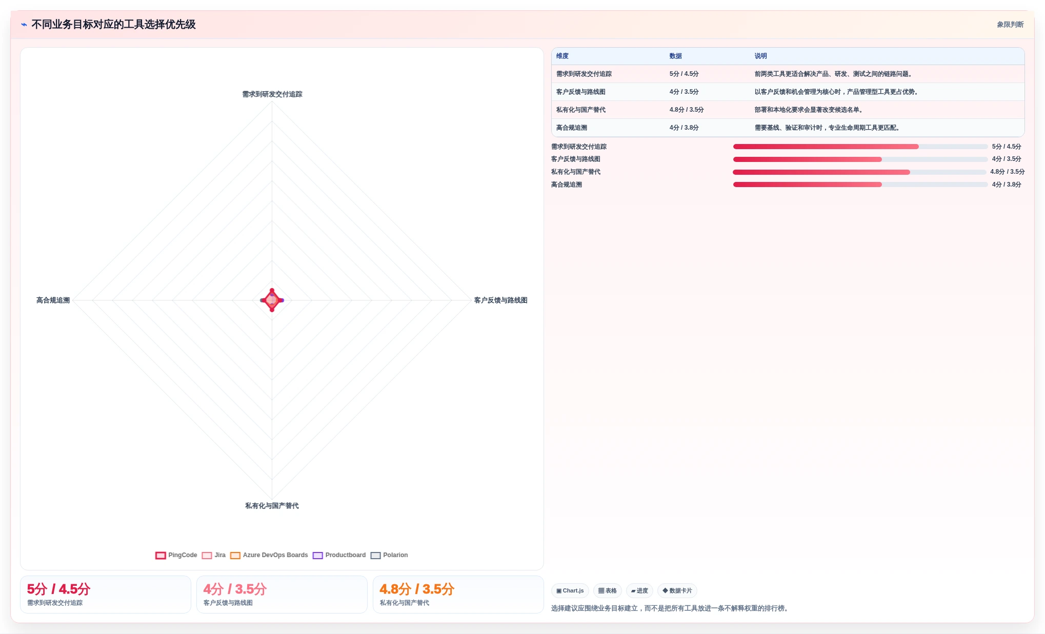Click the 需求到研发交付追踪 radar axis label
Viewport: 1045px width, 634px height.
(272, 94)
